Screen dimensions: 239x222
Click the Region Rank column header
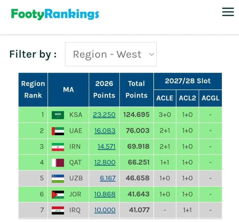(33, 90)
